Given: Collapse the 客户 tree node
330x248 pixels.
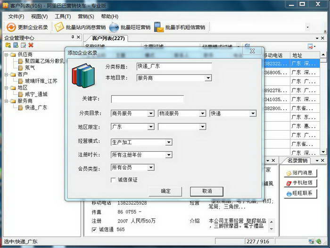Looking at the screenshot, I should click(7, 74).
